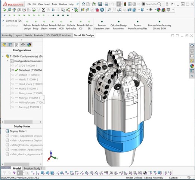Open the Help question mark dropdown arrow

coord(174,4)
